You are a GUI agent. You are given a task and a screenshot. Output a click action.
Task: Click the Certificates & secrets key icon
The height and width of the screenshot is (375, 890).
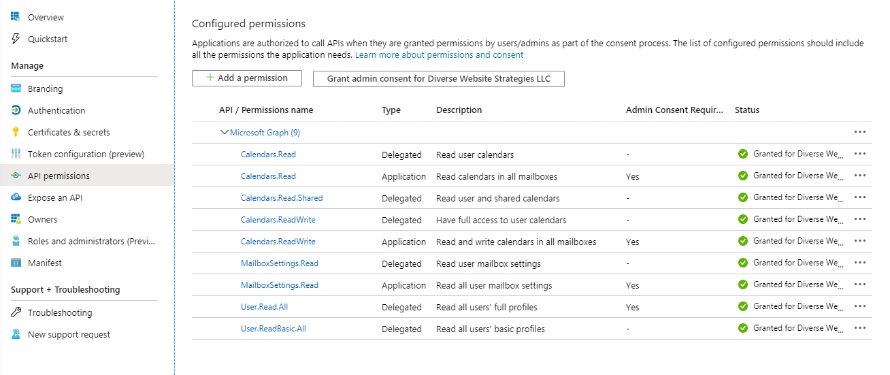coord(16,132)
